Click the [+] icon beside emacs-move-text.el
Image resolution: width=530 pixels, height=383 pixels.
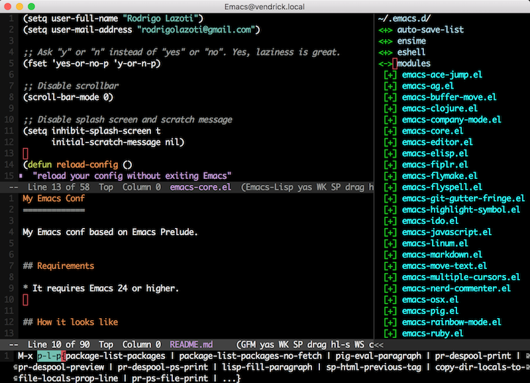[x=390, y=266]
